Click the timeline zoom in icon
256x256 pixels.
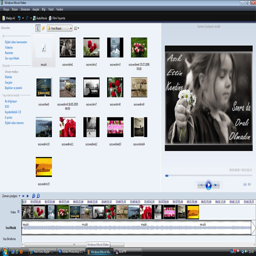(34, 196)
